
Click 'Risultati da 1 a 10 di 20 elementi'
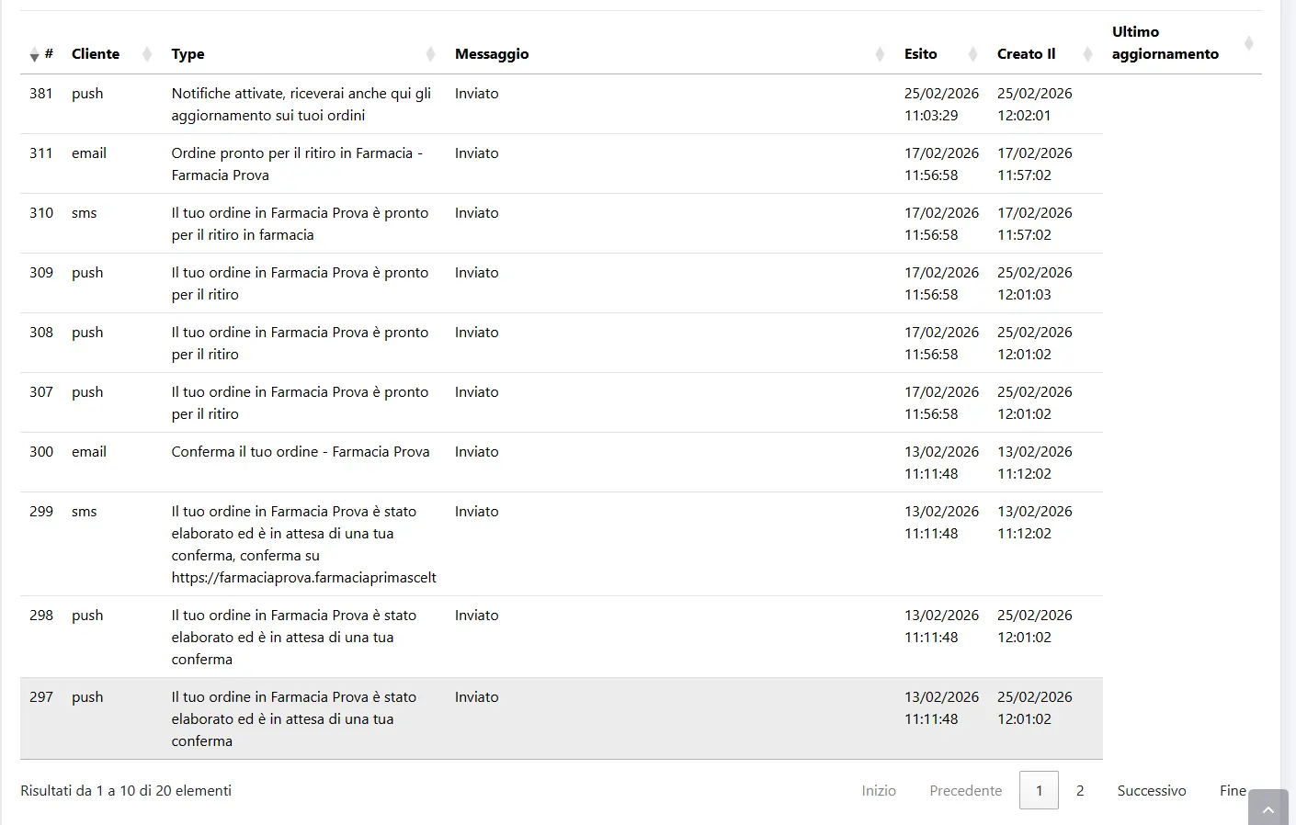tap(126, 791)
